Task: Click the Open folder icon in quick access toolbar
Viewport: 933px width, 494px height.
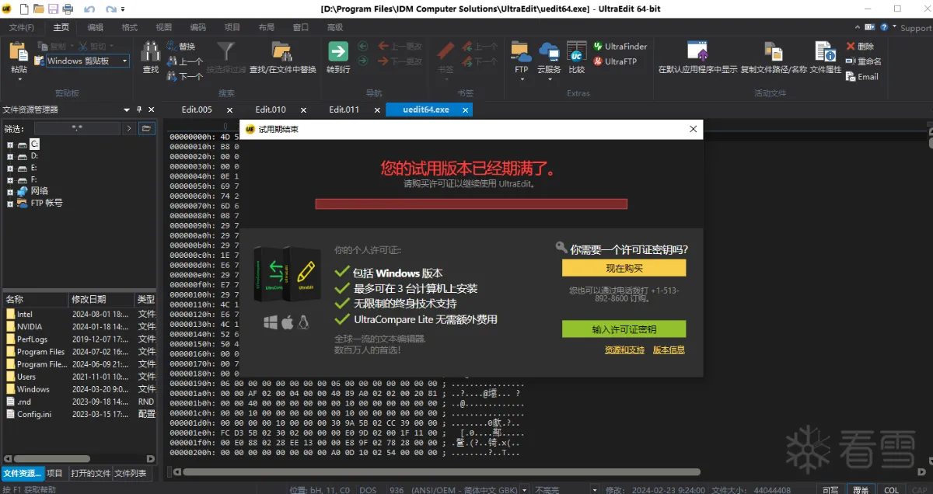Action: tap(38, 9)
